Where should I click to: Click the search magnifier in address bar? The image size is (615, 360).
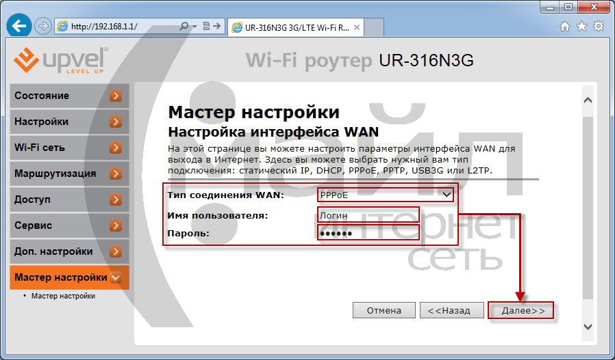click(184, 27)
